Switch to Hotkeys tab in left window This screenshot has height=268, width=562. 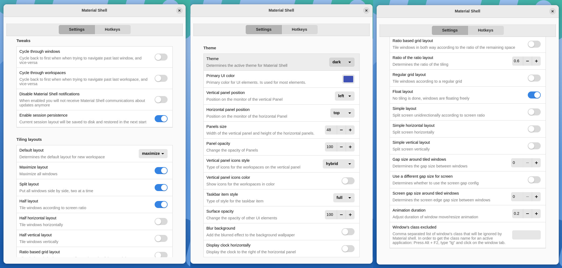point(113,30)
